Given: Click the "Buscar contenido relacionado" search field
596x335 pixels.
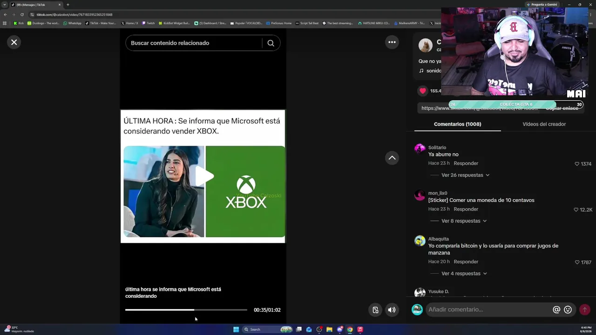Looking at the screenshot, I should [x=193, y=43].
